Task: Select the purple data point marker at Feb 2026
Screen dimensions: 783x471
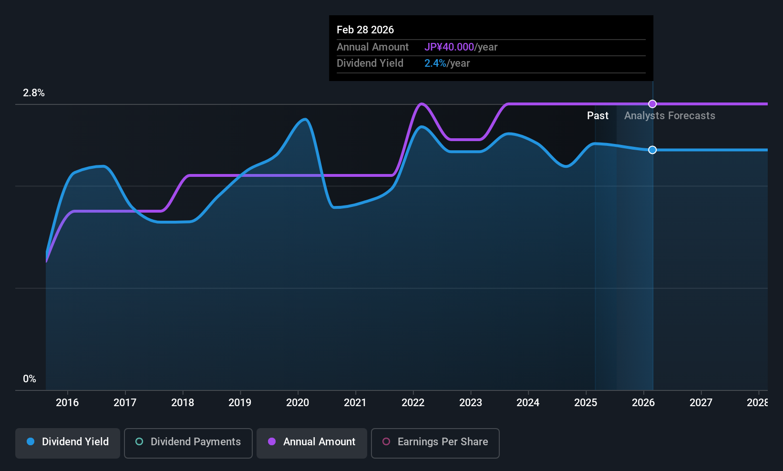Action: pos(652,104)
